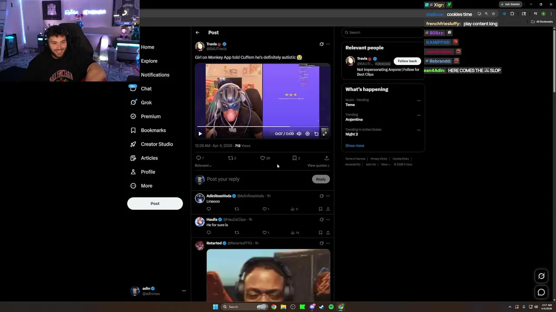
Task: Share Haulls's reply
Action: point(328,232)
